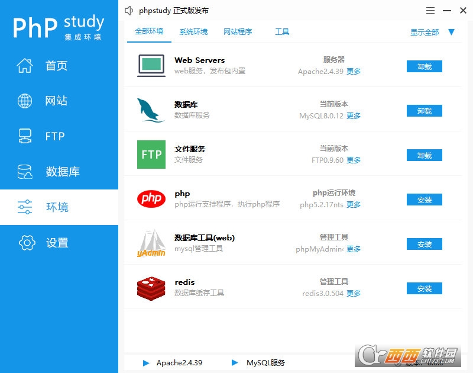Click the environment sliders icon
The width and height of the screenshot is (473, 373).
[x=25, y=207]
